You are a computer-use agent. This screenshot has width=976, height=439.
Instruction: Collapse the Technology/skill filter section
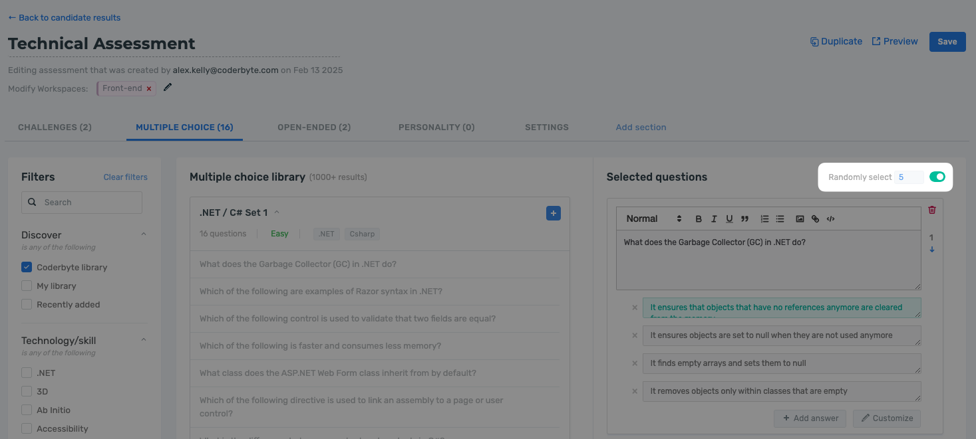pyautogui.click(x=144, y=340)
